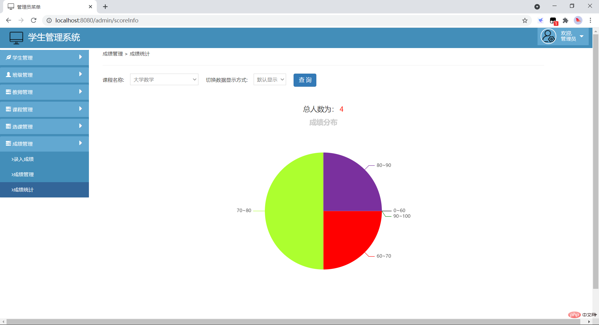Open the 课程名称 dropdown showing 大学数学
This screenshot has height=325, width=599.
click(x=164, y=80)
